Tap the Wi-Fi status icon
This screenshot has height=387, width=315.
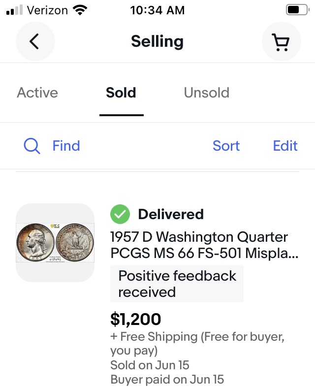pos(79,10)
